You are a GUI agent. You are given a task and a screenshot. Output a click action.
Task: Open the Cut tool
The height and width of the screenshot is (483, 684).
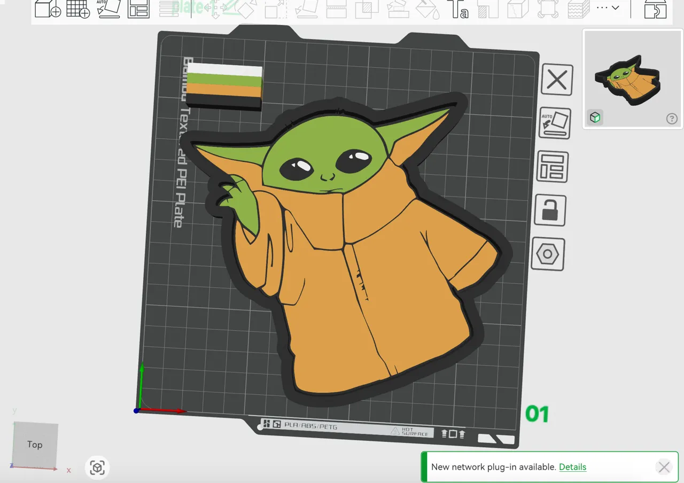[337, 9]
